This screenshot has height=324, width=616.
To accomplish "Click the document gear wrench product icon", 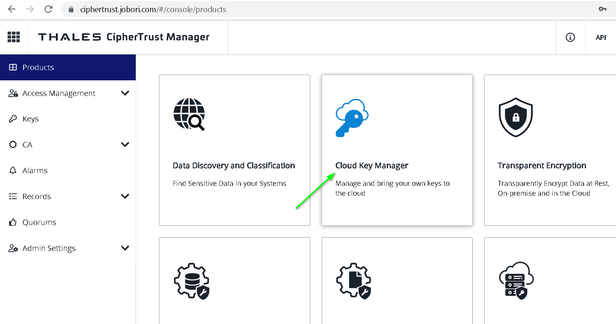I will (354, 281).
